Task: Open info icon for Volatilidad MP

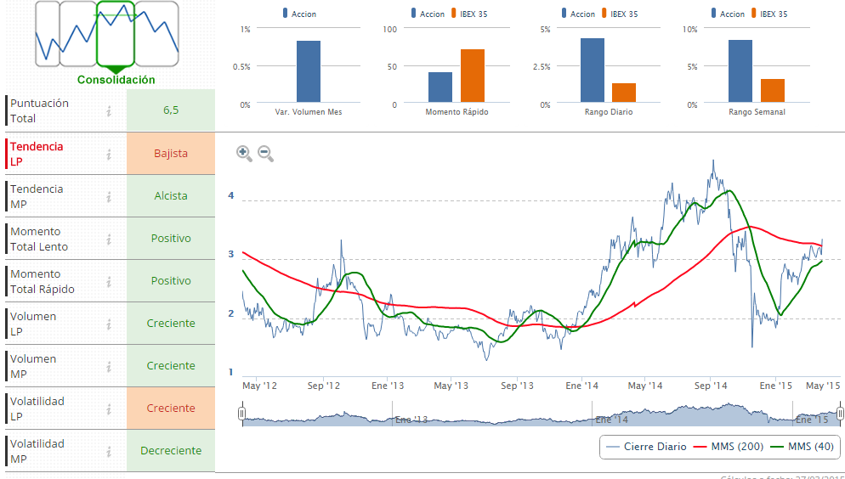Action: coord(109,451)
